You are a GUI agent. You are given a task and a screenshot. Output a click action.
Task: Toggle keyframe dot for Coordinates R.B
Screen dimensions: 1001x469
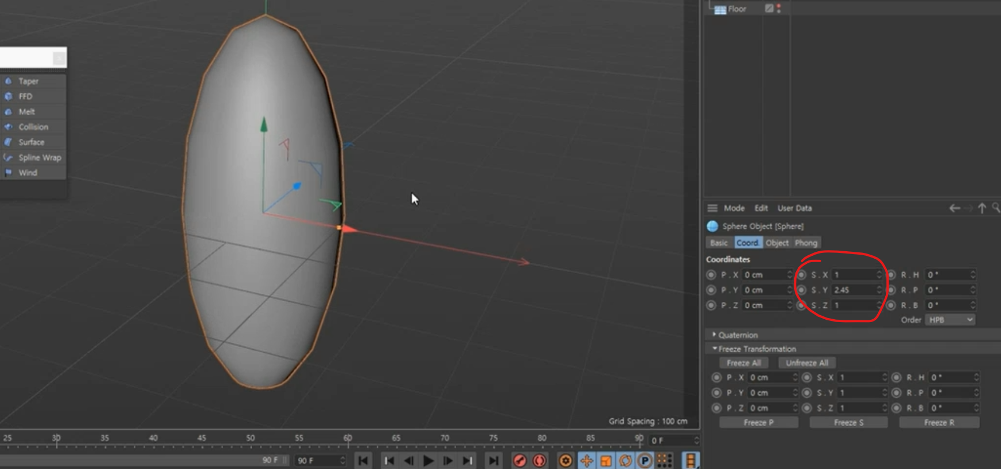click(892, 305)
